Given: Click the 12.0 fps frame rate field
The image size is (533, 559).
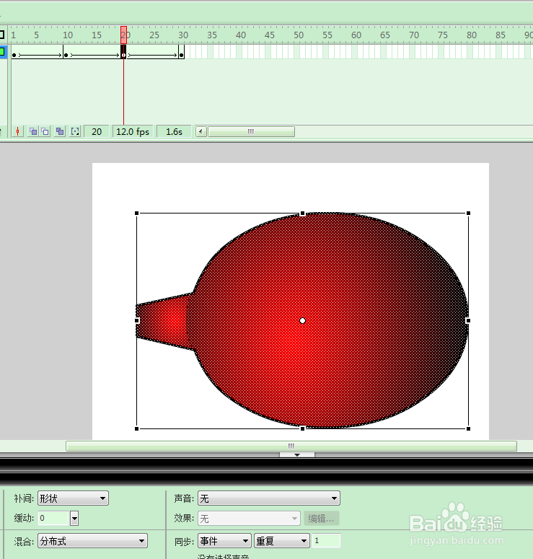Looking at the screenshot, I should click(133, 131).
